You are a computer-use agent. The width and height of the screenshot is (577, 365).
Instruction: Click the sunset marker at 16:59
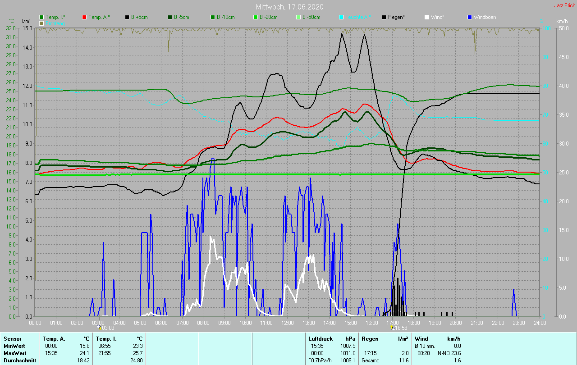[x=392, y=328]
